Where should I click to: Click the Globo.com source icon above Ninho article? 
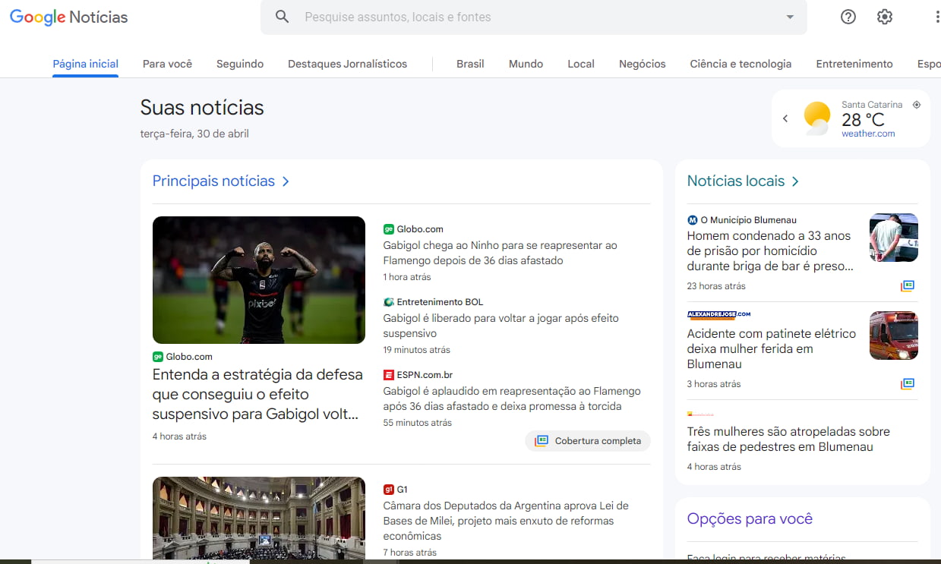coord(389,229)
